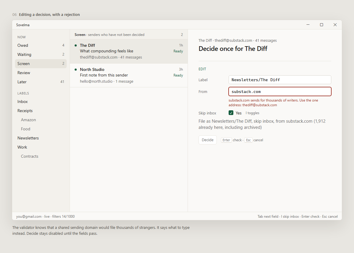The image size is (354, 253).
Task: Click status bar shortcut hints 'Tab next field'
Action: [268, 217]
